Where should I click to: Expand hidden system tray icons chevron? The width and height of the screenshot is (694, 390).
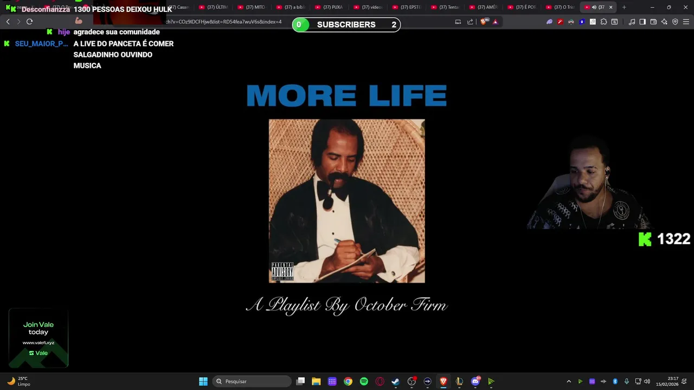[x=569, y=381]
